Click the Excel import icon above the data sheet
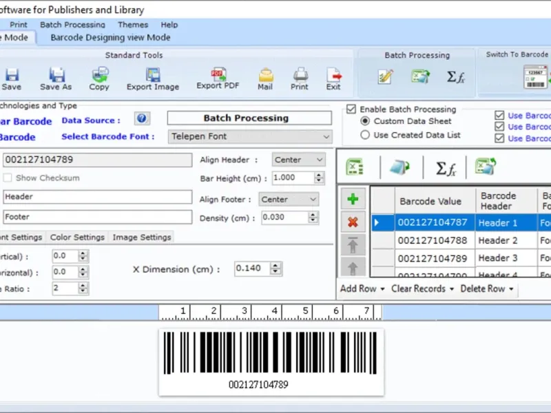Image resolution: width=551 pixels, height=413 pixels. tap(355, 167)
